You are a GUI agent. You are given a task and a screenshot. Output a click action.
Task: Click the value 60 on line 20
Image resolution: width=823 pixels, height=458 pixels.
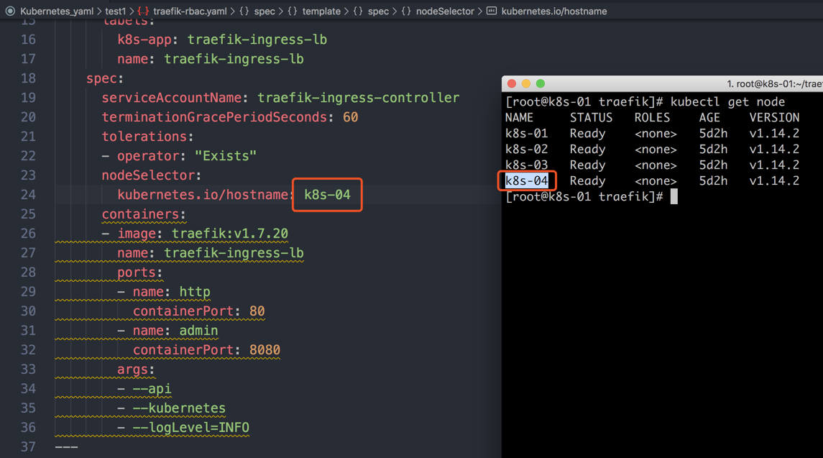pos(351,117)
